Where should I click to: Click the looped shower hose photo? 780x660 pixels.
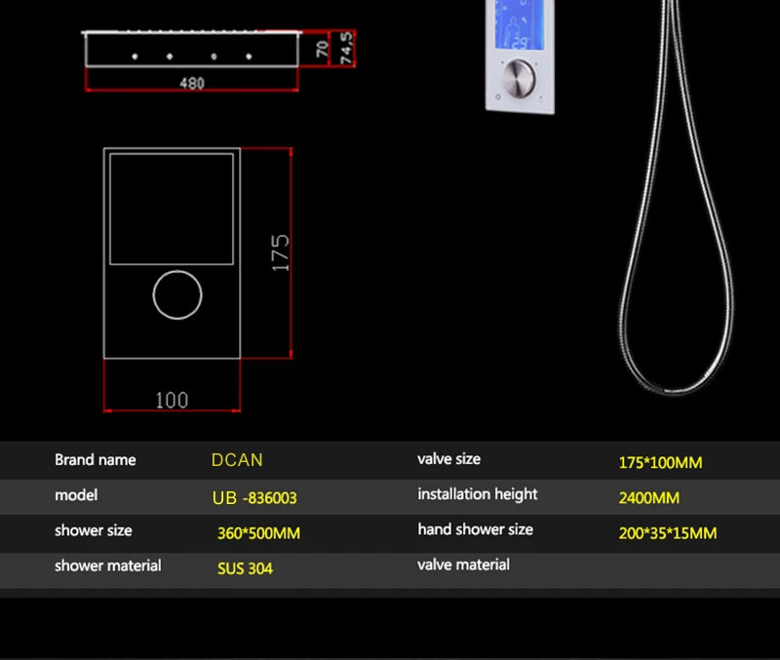click(677, 197)
